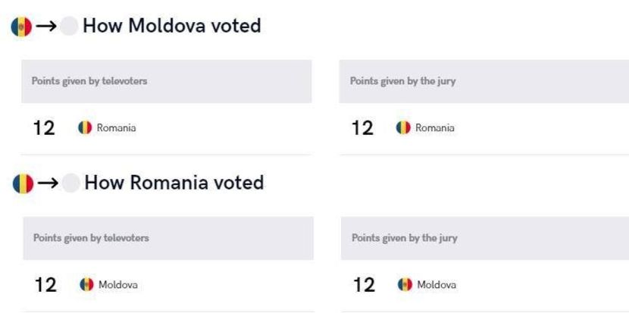Viewport: 629px width, 313px height.
Task: Open Romania label in Moldova's jury points
Action: 435,128
